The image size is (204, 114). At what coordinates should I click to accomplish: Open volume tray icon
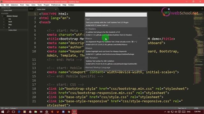[176, 112]
